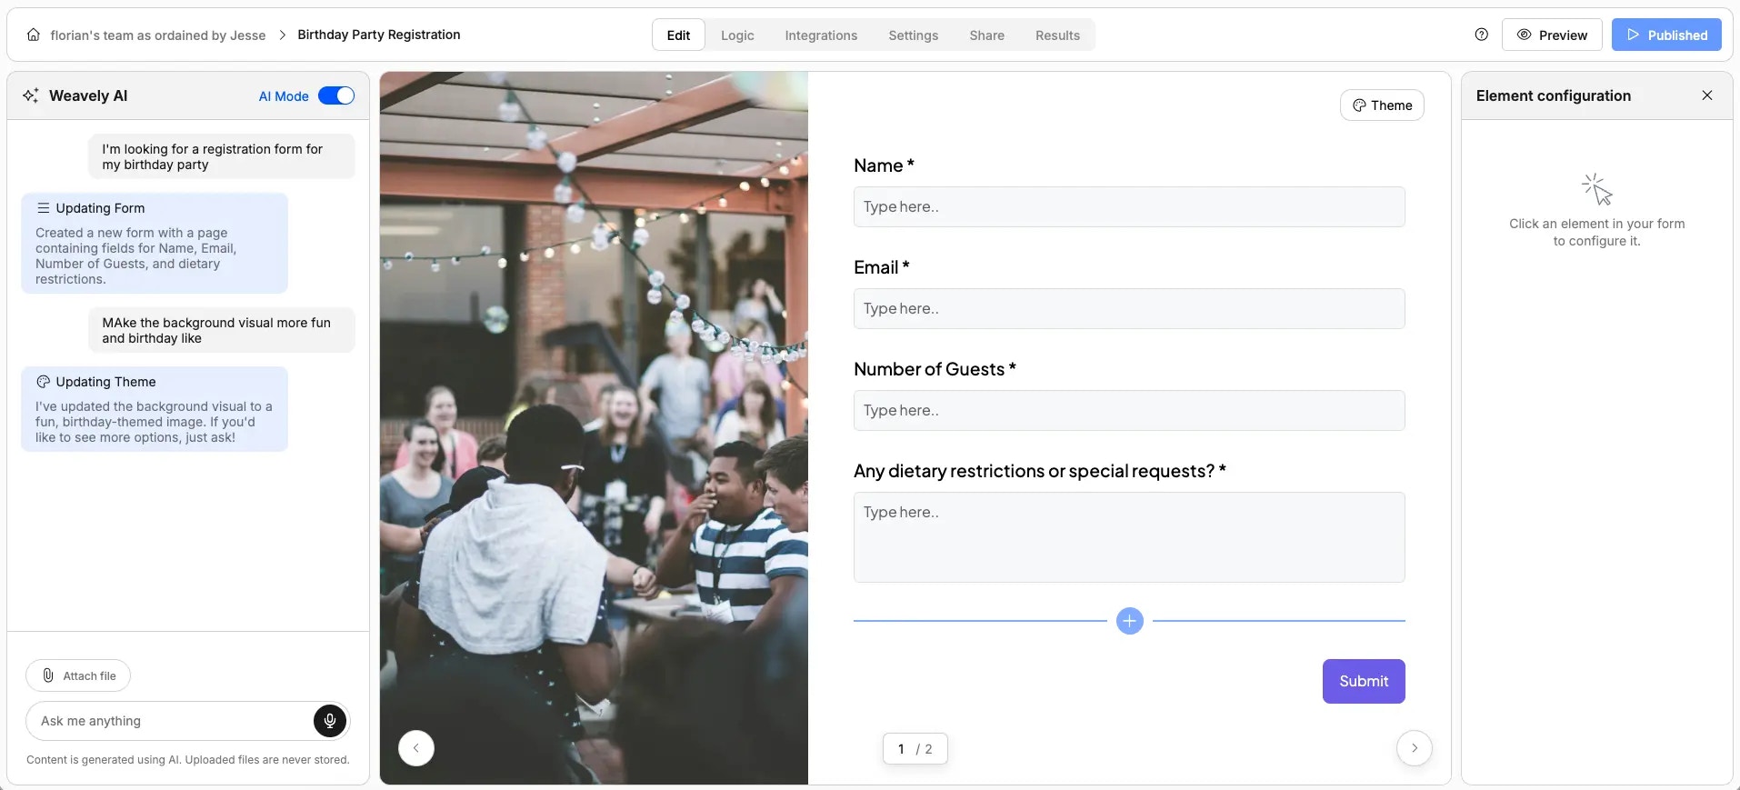The height and width of the screenshot is (790, 1740).
Task: Click the 'MAke the background visual' message
Action: [222, 330]
